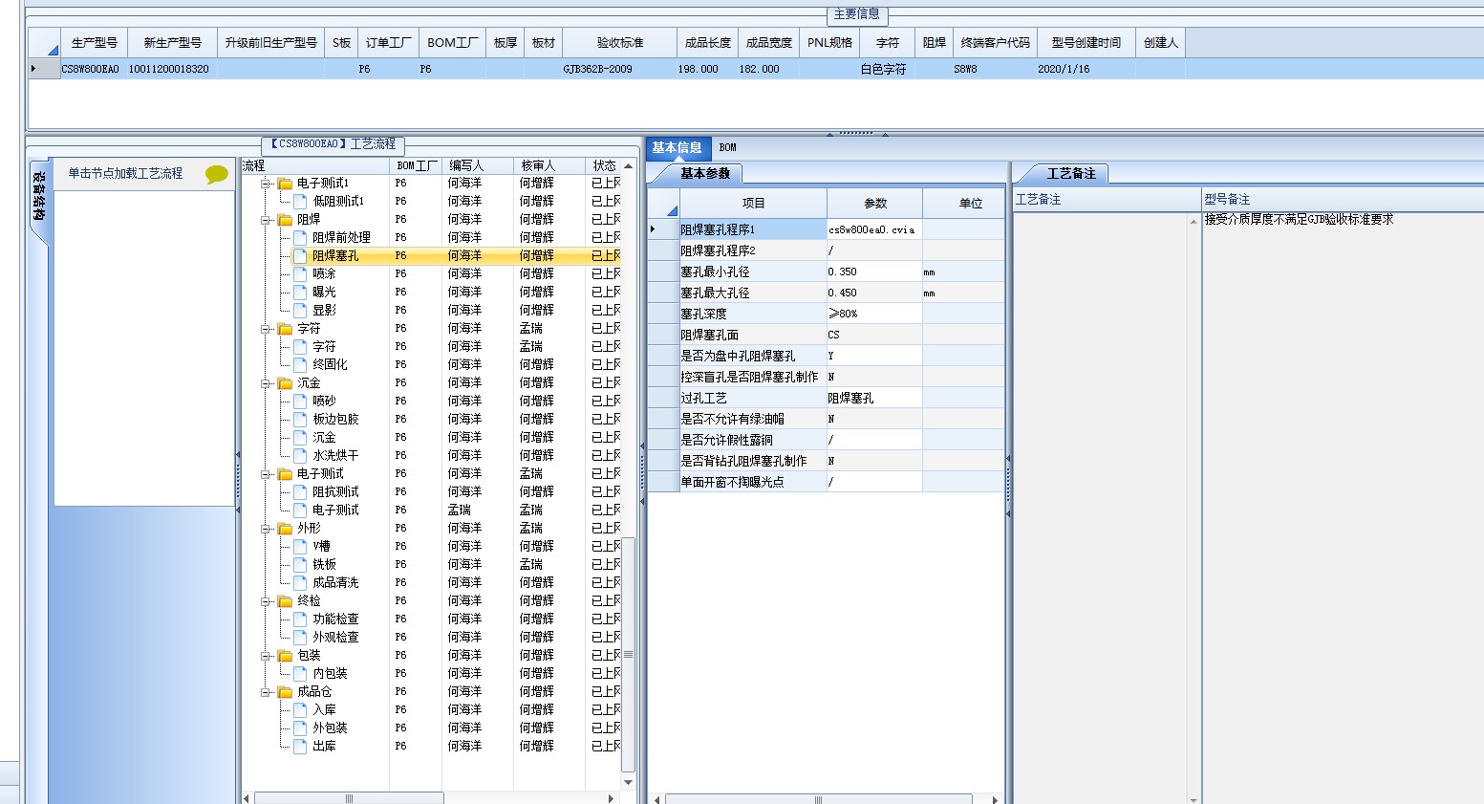Collapse the 包装 tree node
This screenshot has height=804, width=1484.
pyautogui.click(x=268, y=656)
